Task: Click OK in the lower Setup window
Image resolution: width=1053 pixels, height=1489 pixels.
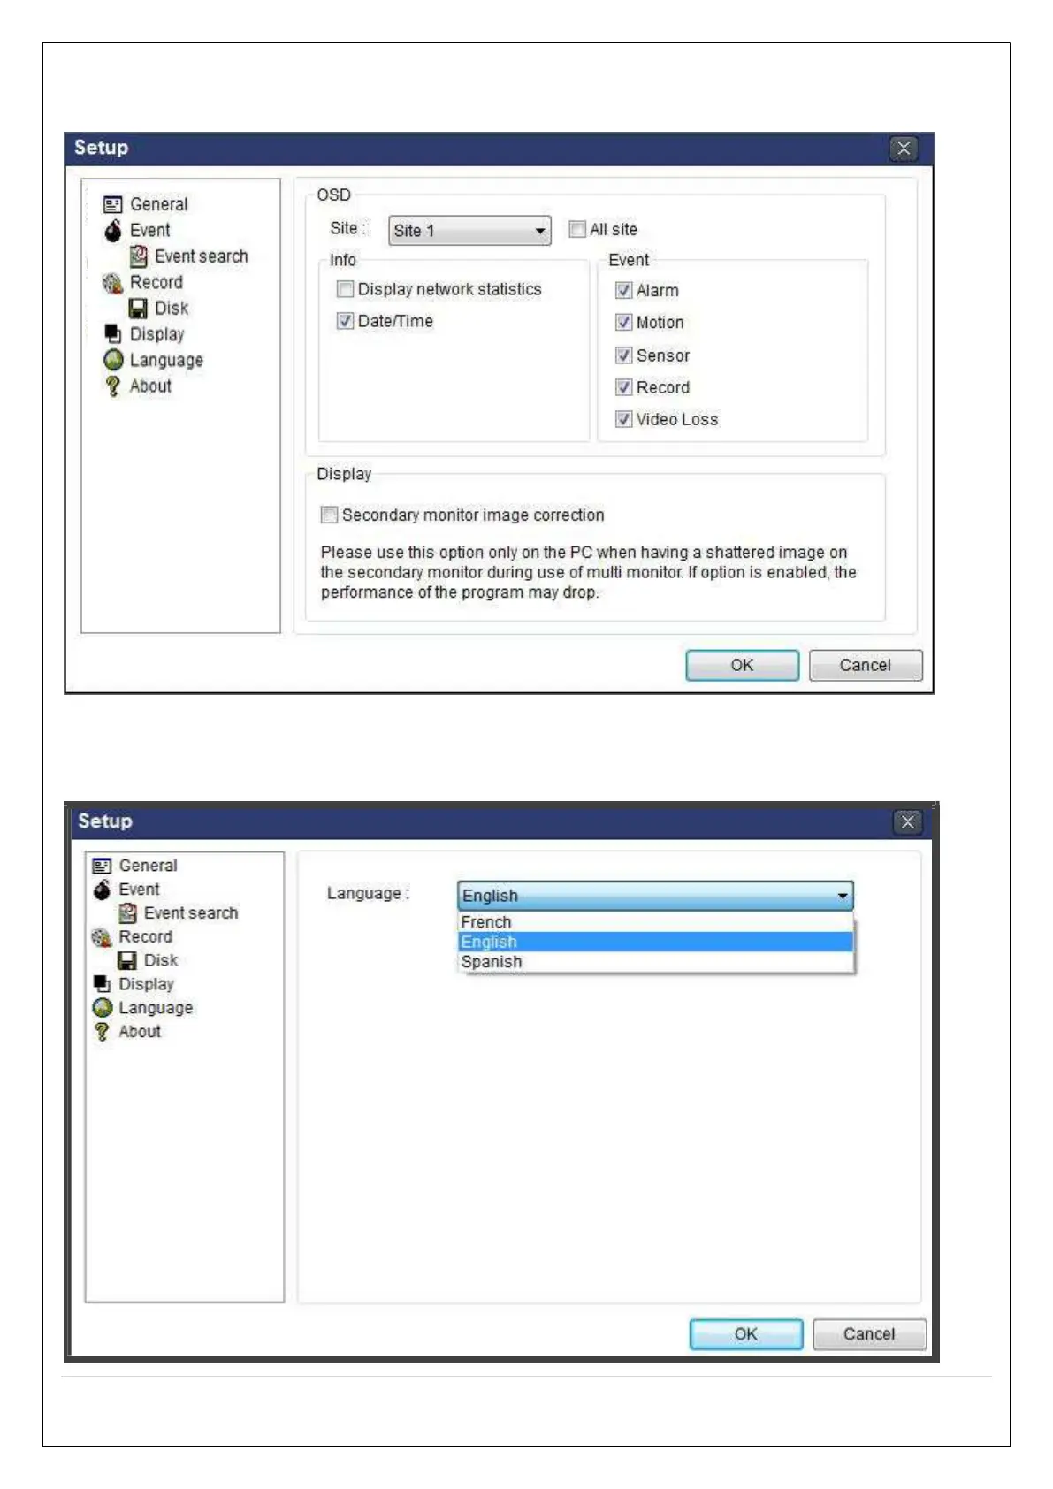Action: [746, 1334]
